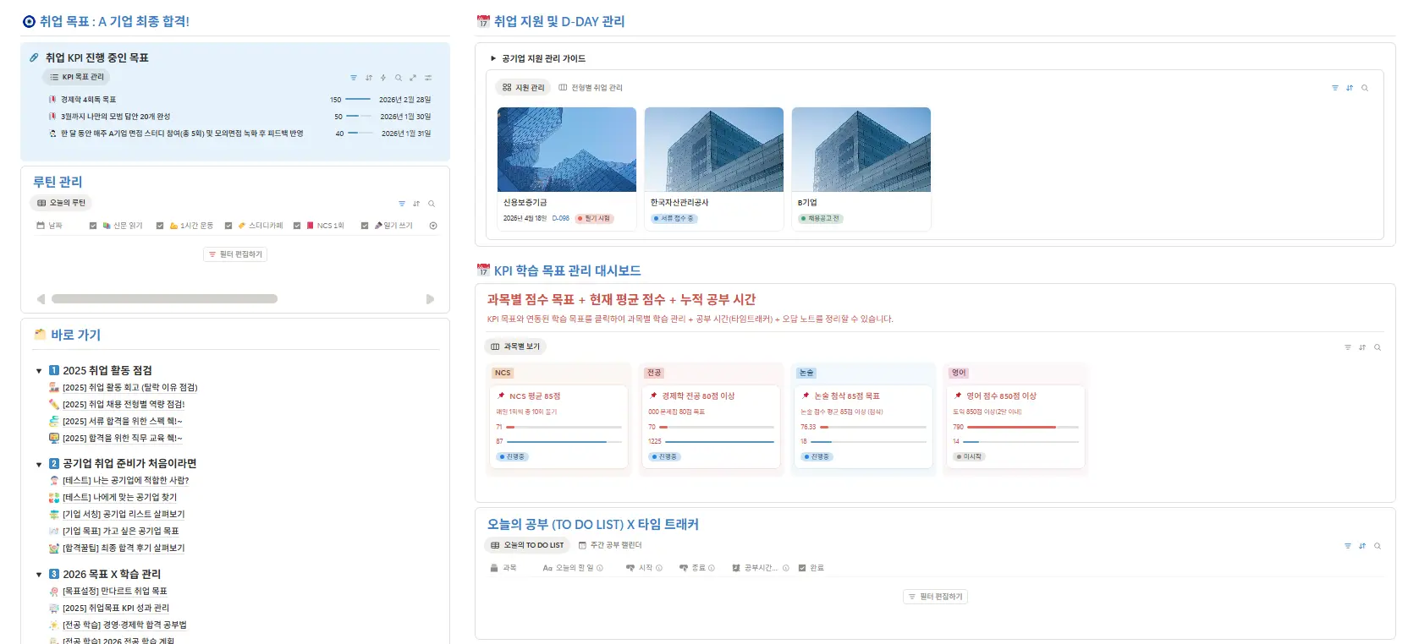The image size is (1419, 644).
Task: Open B기업 gallery card thumbnail
Action: coord(861,150)
